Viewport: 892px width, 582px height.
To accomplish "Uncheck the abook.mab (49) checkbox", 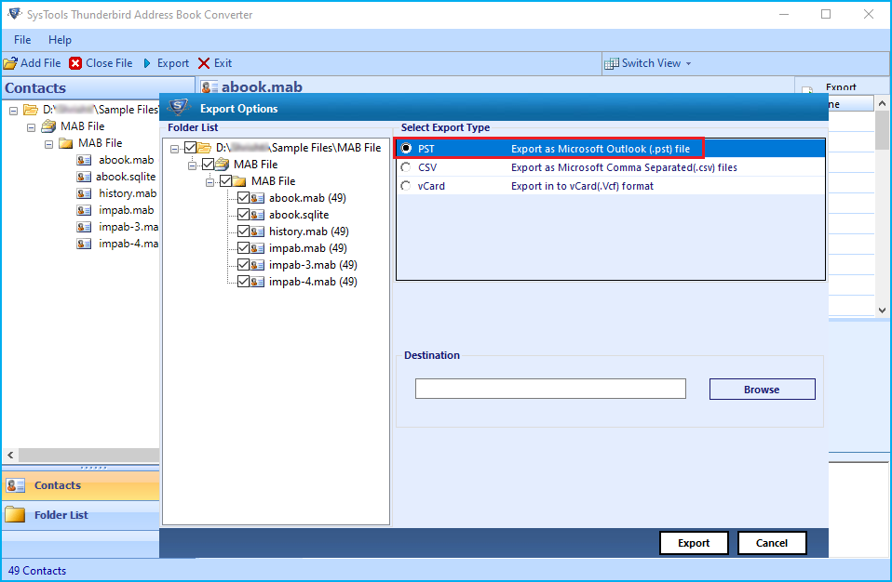I will pos(244,198).
